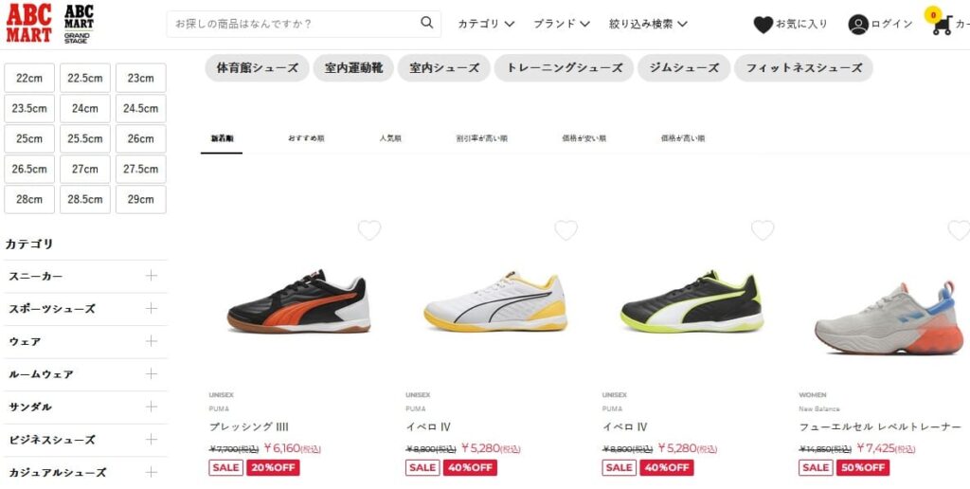Sort by 人気順 tab
This screenshot has height=489, width=970.
[x=390, y=138]
